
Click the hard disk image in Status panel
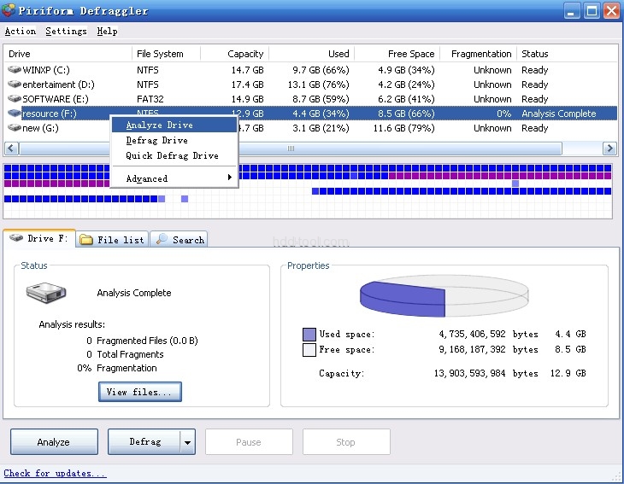pos(46,293)
